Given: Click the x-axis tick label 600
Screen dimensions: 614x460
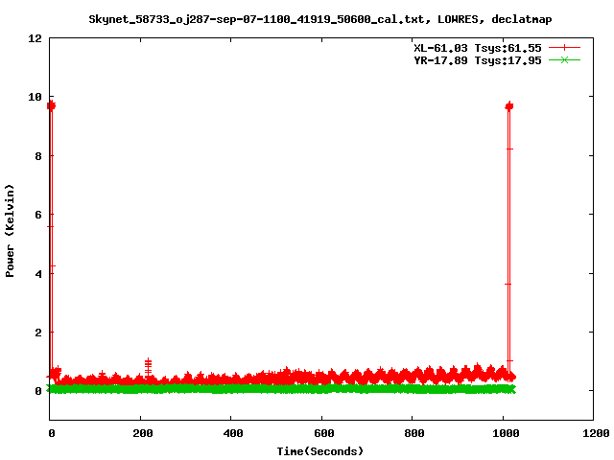Looking at the screenshot, I should coord(324,433).
